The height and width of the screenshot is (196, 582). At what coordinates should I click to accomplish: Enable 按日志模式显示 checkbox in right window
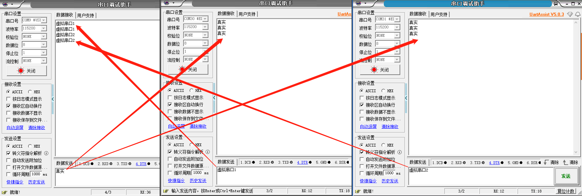tap(362, 98)
